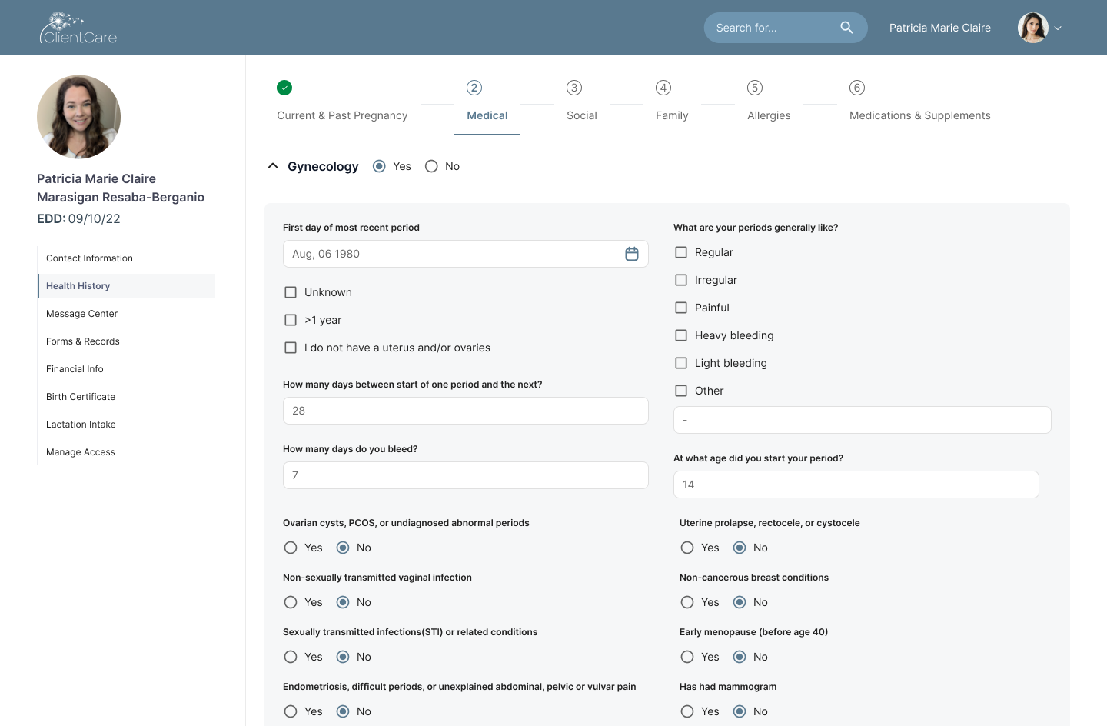This screenshot has width=1107, height=726.
Task: Open the user account dropdown arrow
Action: [1058, 28]
